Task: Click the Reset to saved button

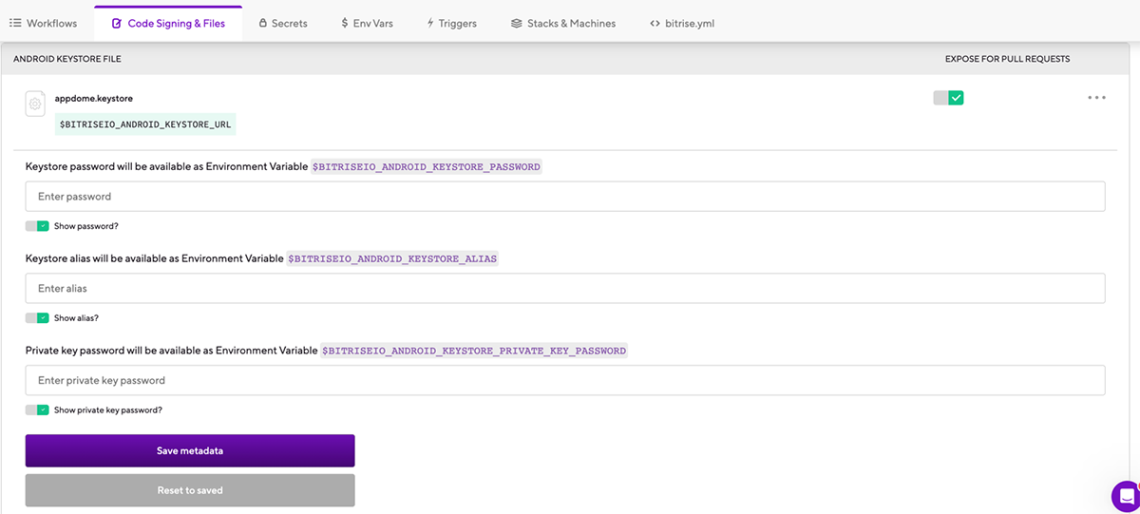Action: click(x=190, y=490)
